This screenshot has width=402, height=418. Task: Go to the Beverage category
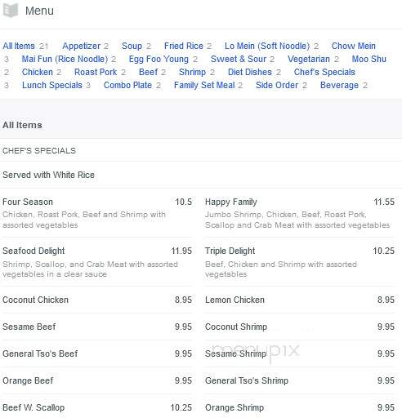pos(339,85)
